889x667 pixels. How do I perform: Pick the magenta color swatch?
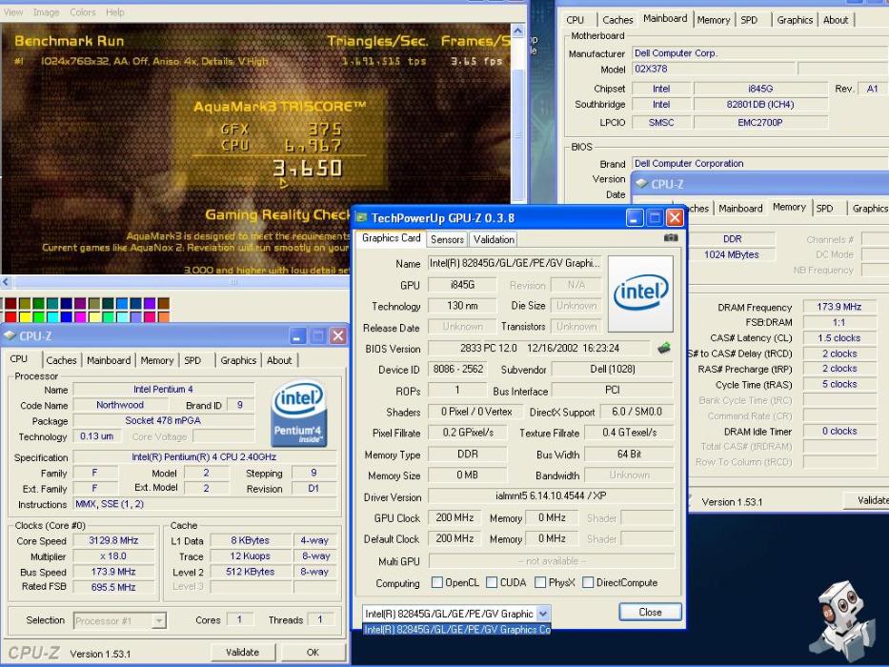[80, 317]
